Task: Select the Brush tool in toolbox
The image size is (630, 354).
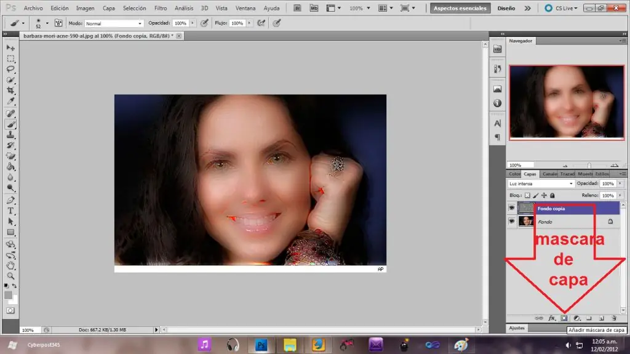Action: pyautogui.click(x=10, y=124)
